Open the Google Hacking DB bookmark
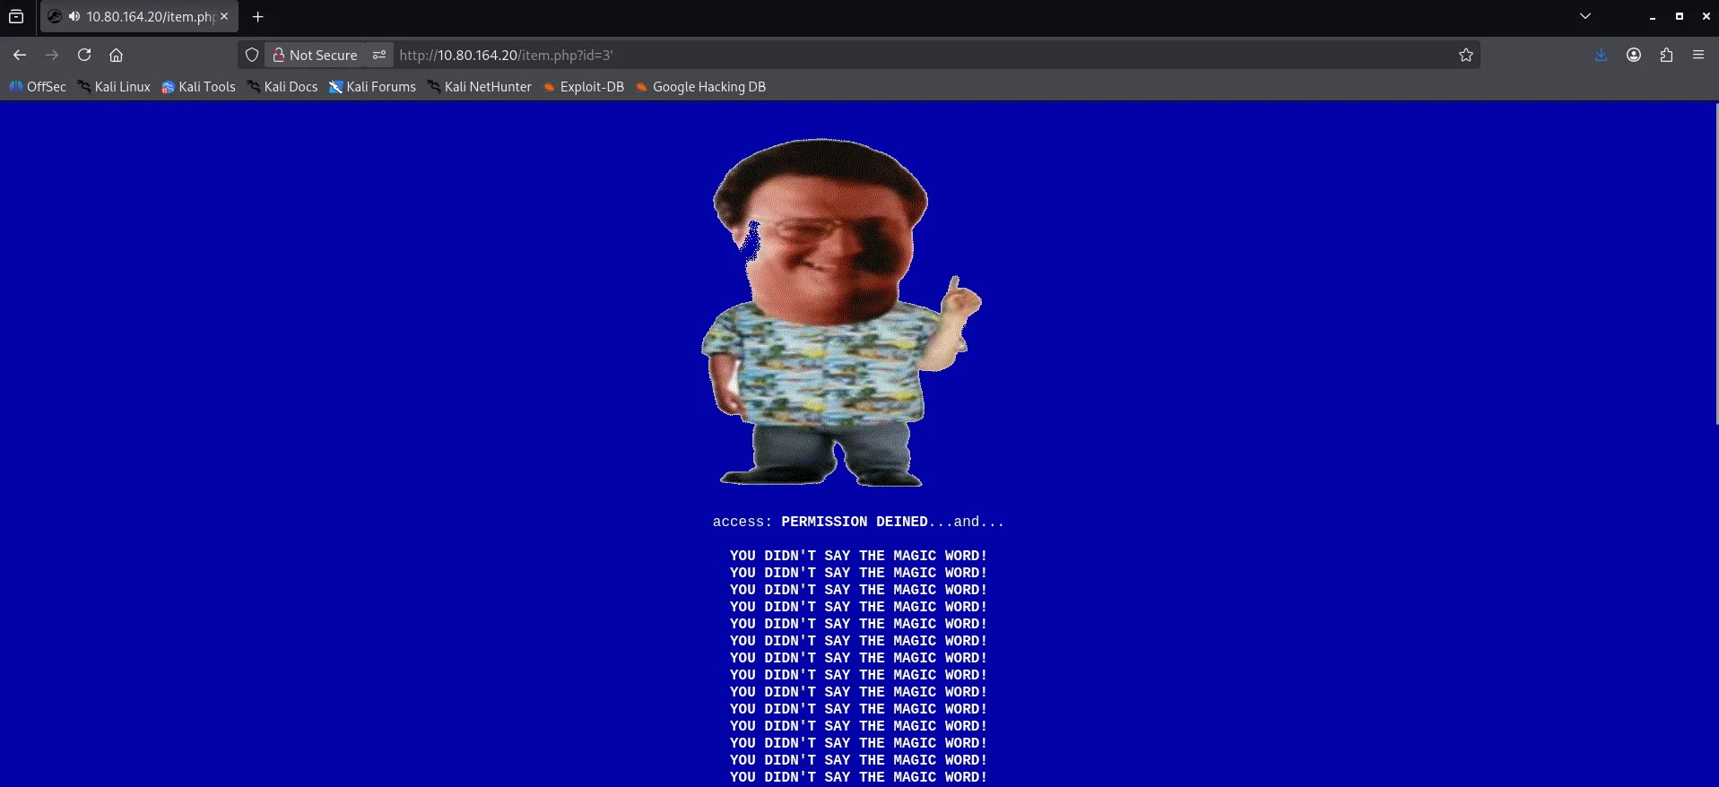1719x787 pixels. pyautogui.click(x=700, y=87)
